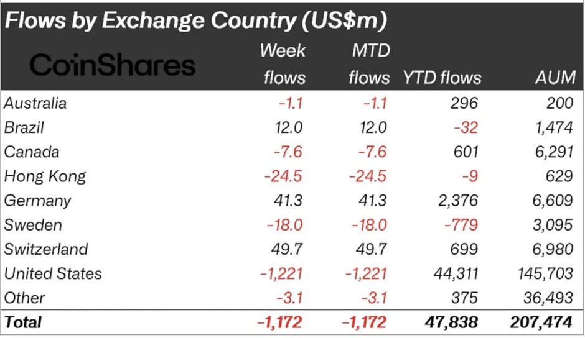This screenshot has width=585, height=338.
Task: Click the Total row label
Action: 23,322
